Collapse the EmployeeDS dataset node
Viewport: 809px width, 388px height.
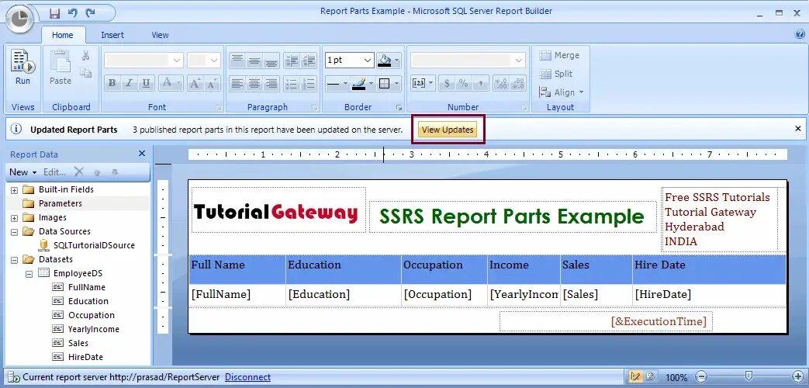29,273
